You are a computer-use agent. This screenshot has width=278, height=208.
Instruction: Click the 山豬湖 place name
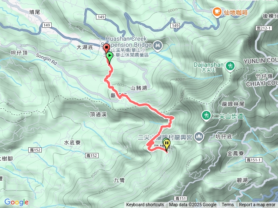139,88
